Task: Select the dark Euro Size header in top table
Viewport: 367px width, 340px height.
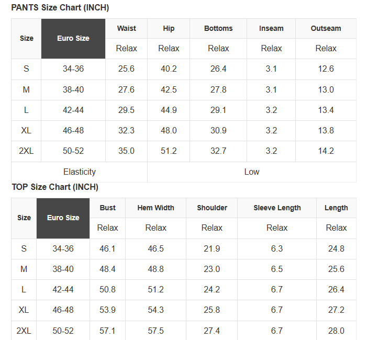Action: click(63, 218)
